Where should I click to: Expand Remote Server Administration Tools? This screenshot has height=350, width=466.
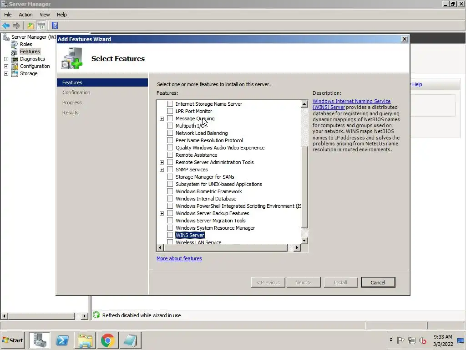162,163
